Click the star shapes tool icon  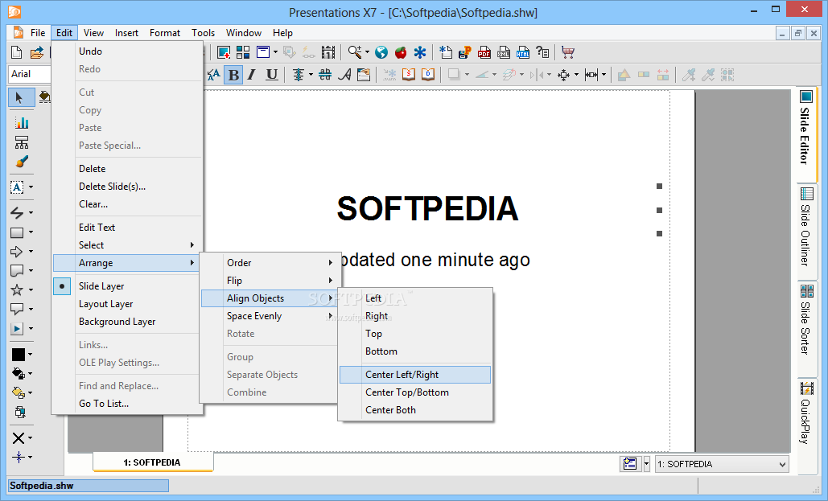17,290
